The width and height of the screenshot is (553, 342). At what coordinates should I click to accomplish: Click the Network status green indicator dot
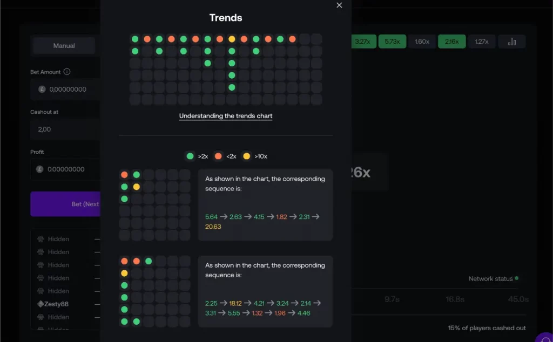point(517,278)
